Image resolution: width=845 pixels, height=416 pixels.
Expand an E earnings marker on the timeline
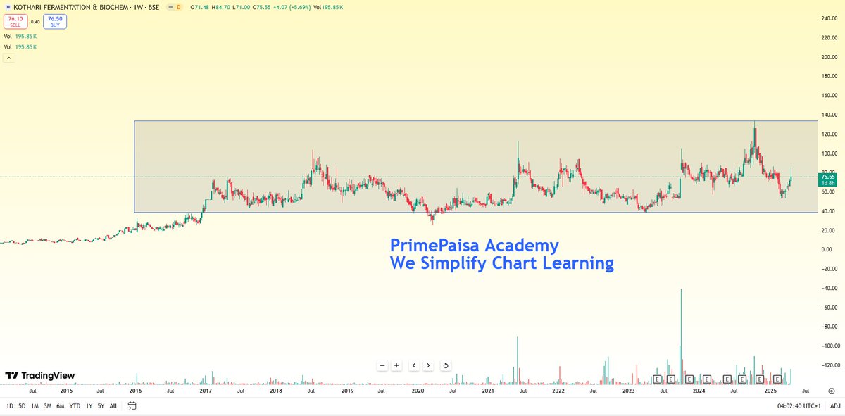pos(658,379)
